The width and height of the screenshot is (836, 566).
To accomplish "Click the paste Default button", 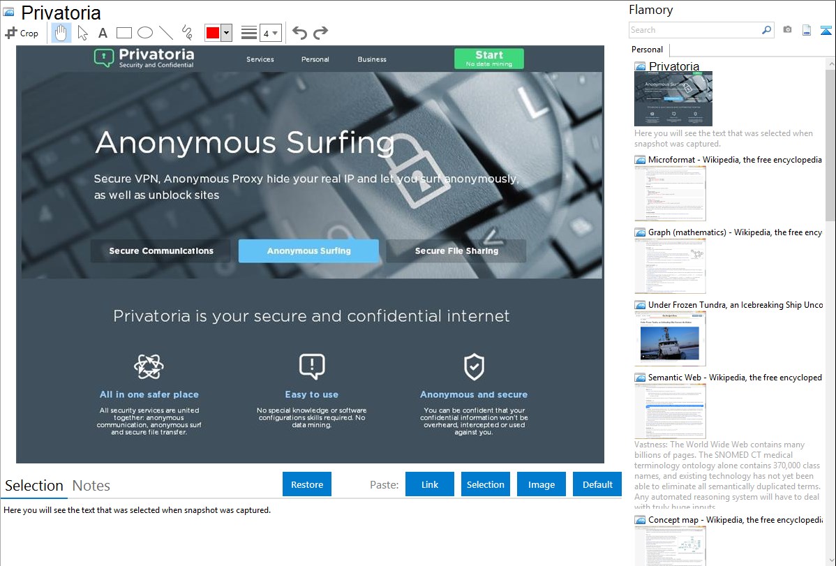I will click(597, 484).
